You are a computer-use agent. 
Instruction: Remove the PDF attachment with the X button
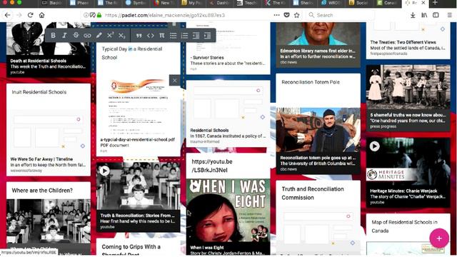(174, 81)
